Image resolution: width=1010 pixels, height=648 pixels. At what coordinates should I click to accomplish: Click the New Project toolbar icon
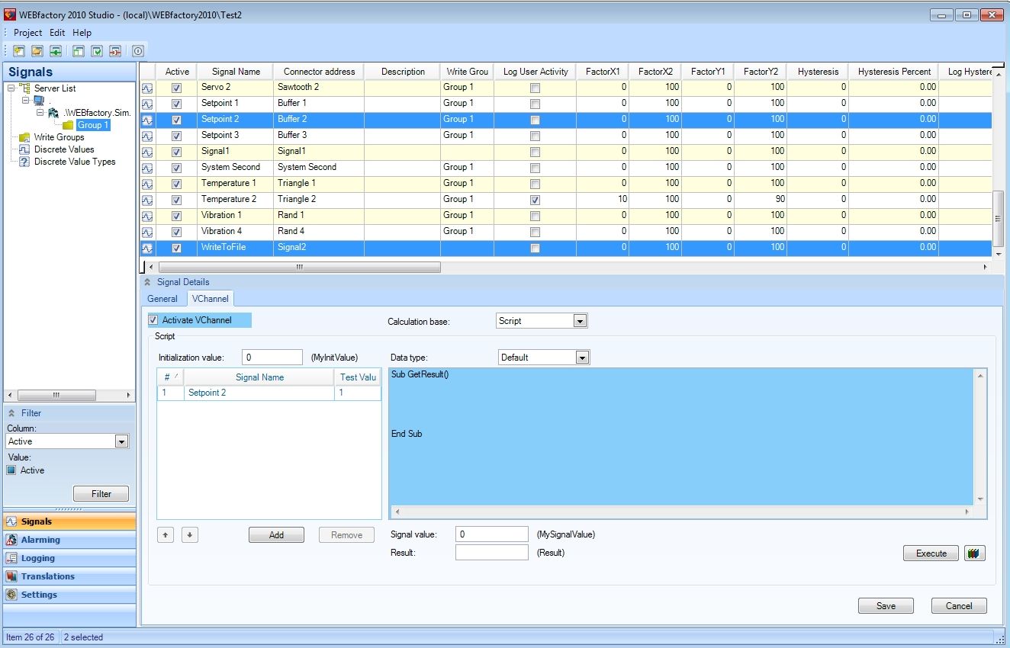(x=19, y=51)
